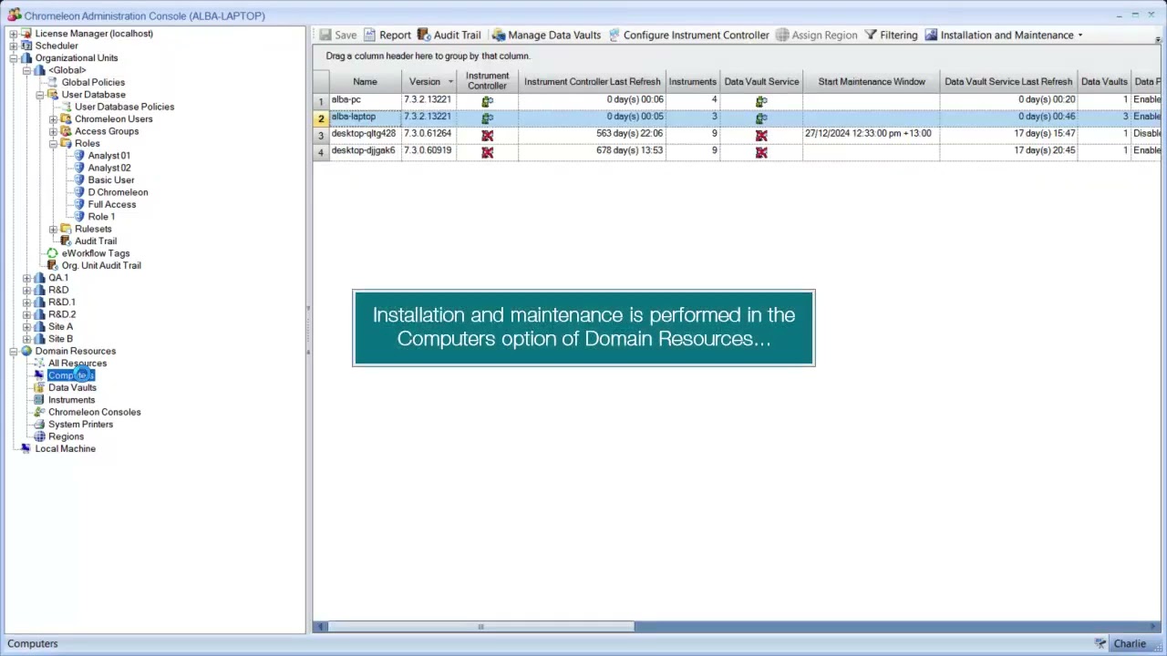Viewport: 1167px width, 656px height.
Task: Sort by Start Maintenance Window column
Action: [x=871, y=82]
